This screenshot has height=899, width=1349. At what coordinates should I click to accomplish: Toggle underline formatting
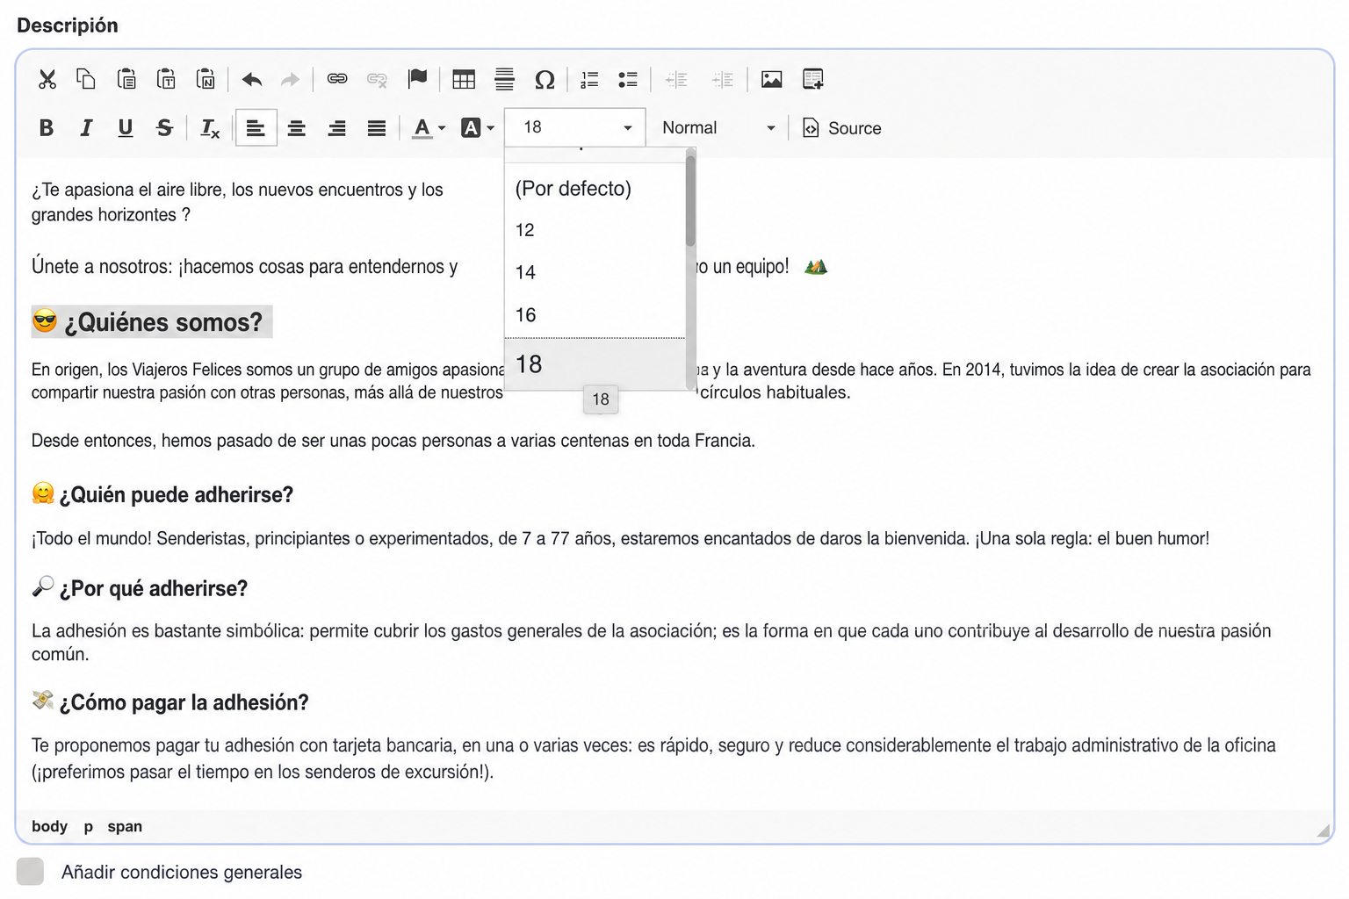click(x=126, y=128)
